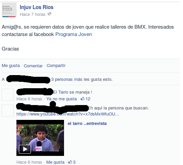Follow the Programa Joven link
The height and width of the screenshot is (165, 183).
[x=74, y=34]
